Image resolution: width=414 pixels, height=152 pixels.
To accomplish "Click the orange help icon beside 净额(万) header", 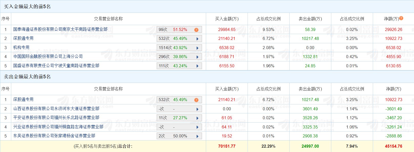I will tap(401, 18).
